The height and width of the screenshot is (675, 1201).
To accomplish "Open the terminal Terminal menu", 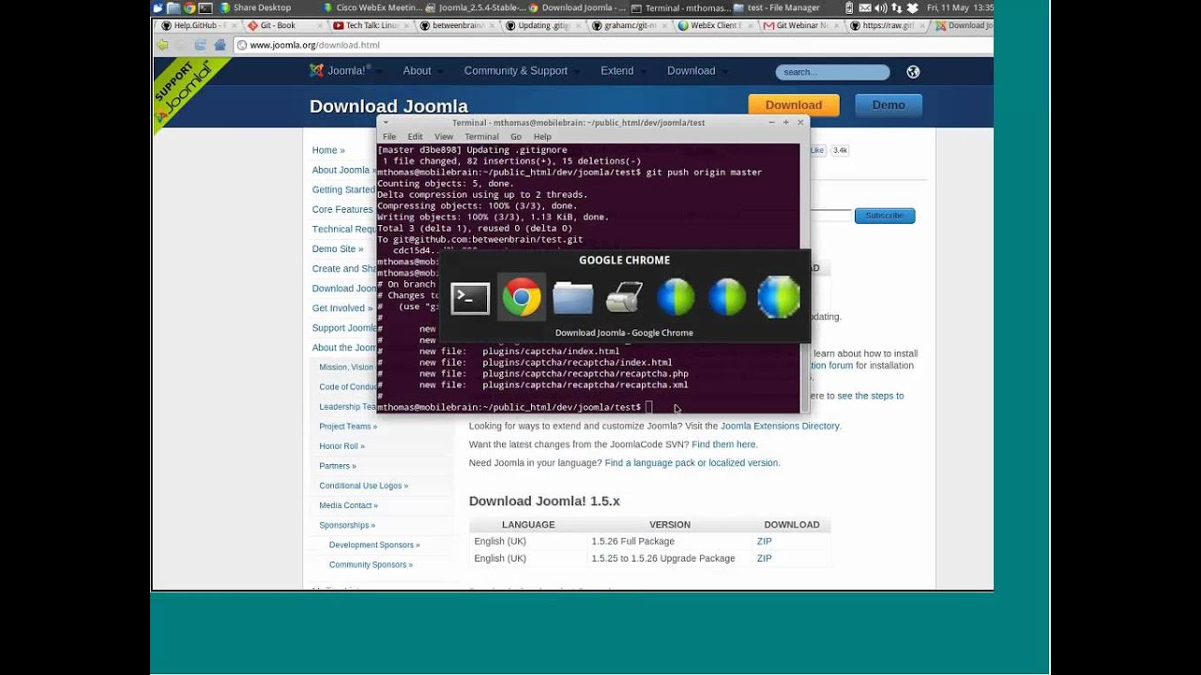I will pyautogui.click(x=481, y=137).
